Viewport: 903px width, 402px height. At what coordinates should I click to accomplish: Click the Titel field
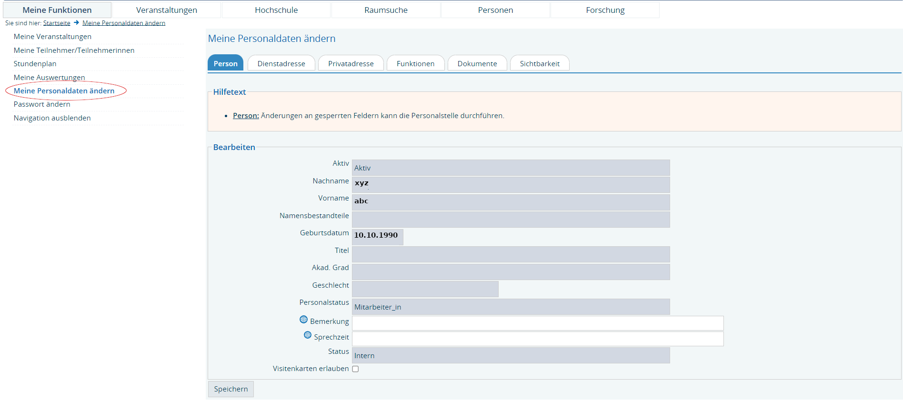511,254
